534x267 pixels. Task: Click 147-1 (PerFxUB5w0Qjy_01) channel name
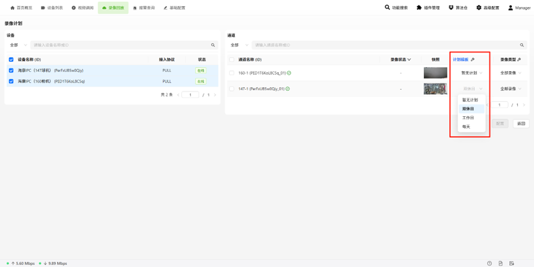(261, 89)
